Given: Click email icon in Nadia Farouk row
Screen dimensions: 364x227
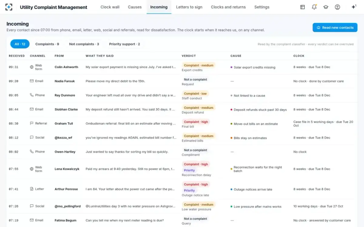Looking at the screenshot, I should [x=32, y=81].
